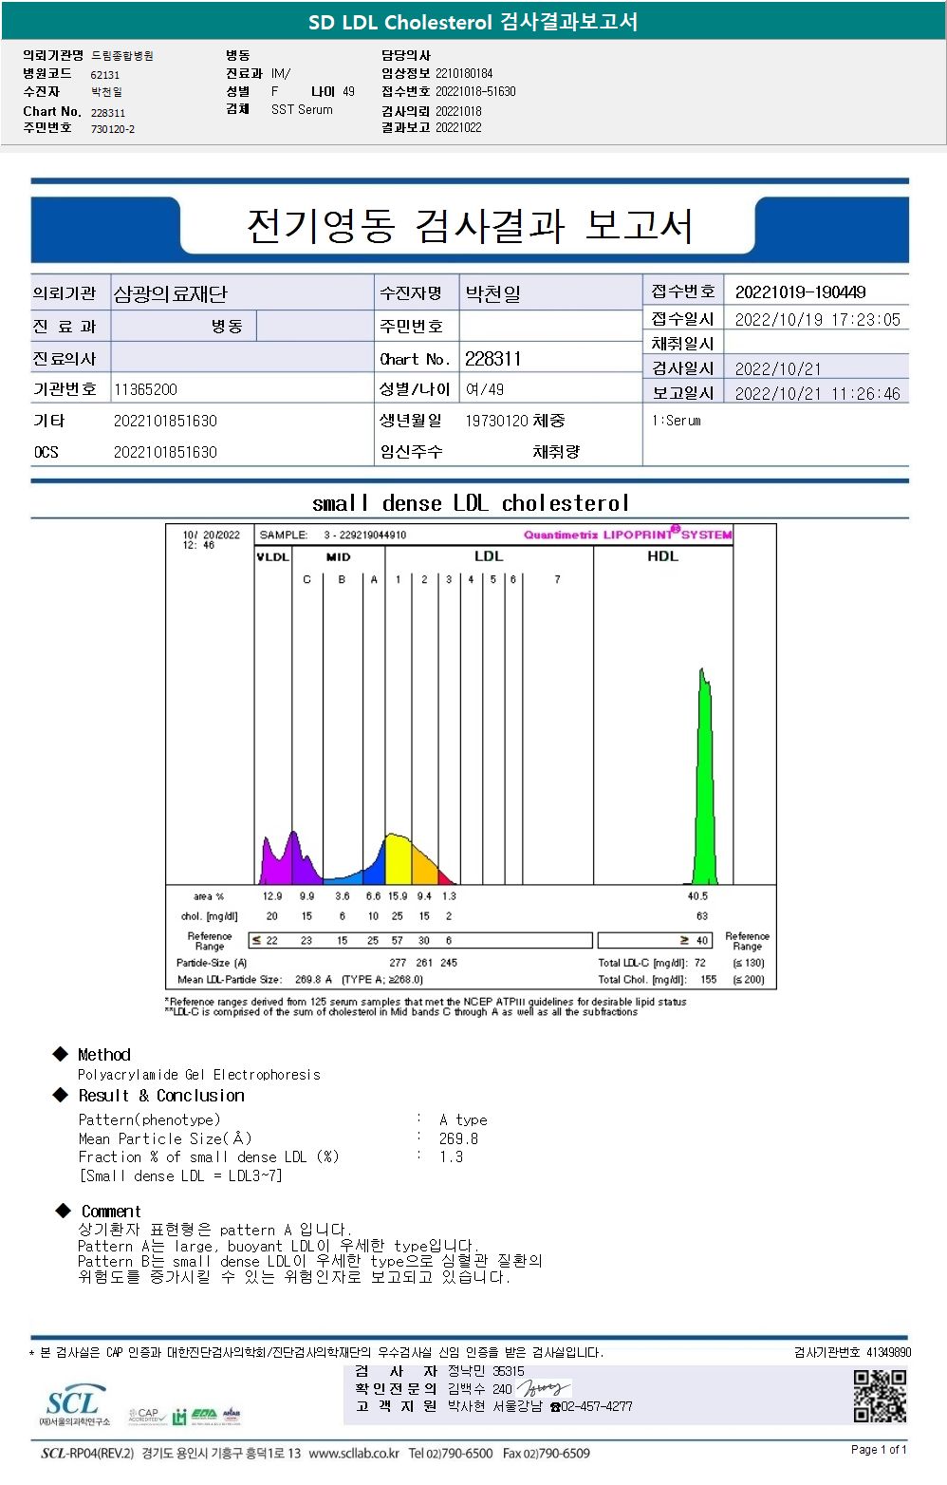Click the 전기영동 검사결과 보고서 title banner
This screenshot has width=947, height=1485.
pos(470,225)
